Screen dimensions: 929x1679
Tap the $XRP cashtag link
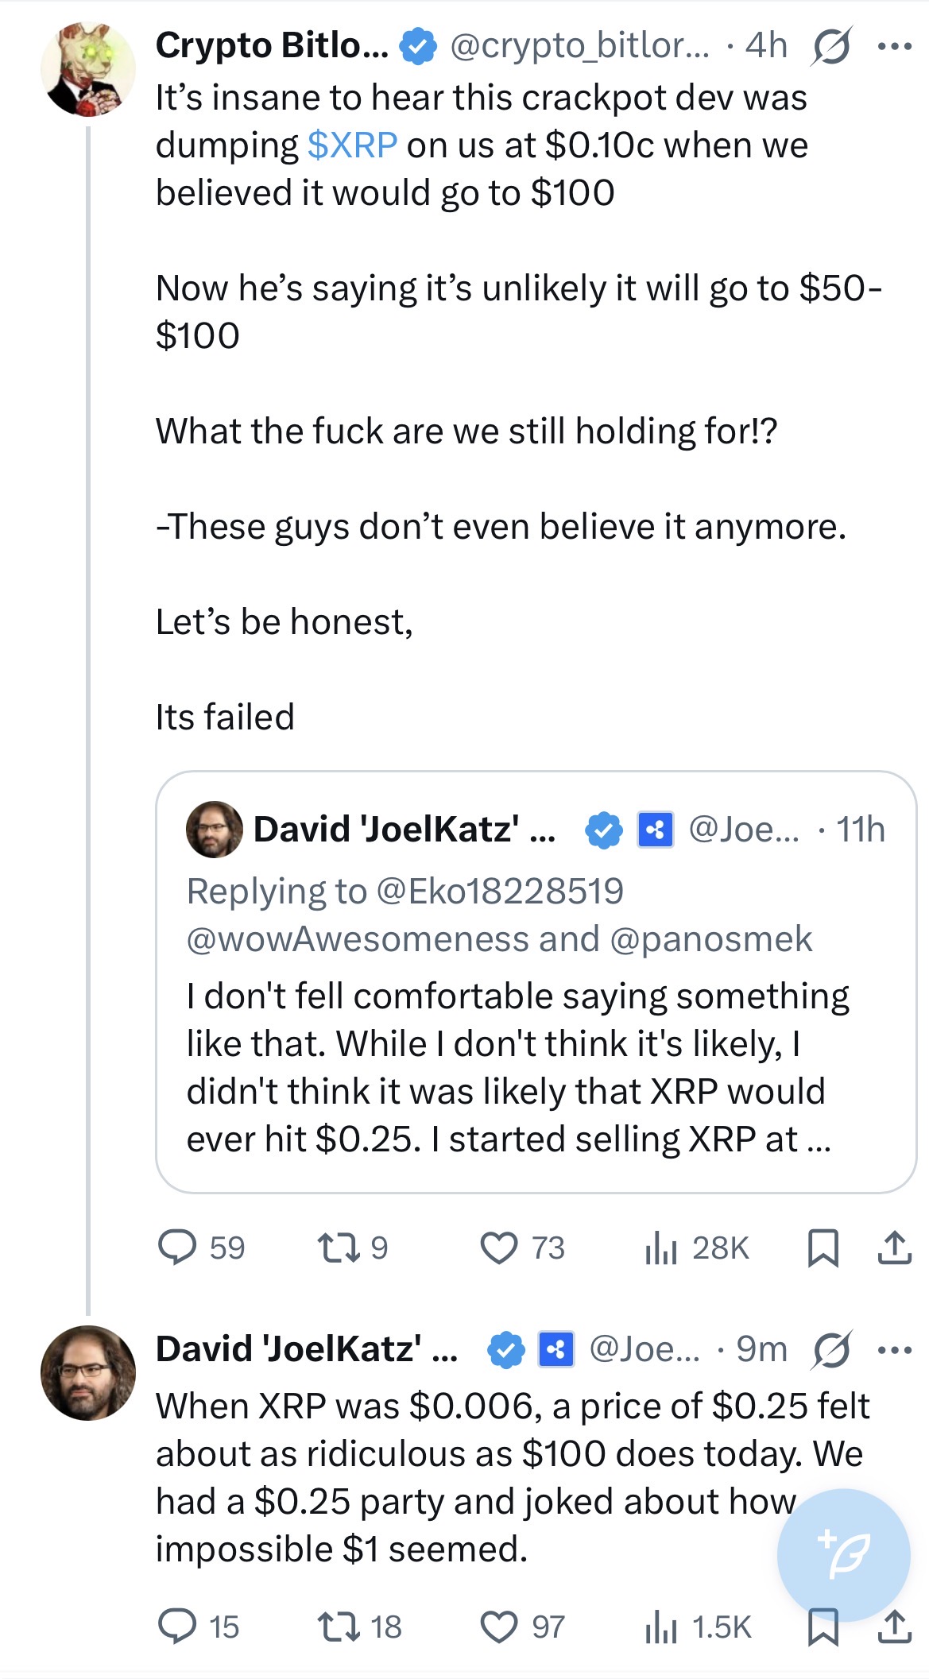[352, 145]
